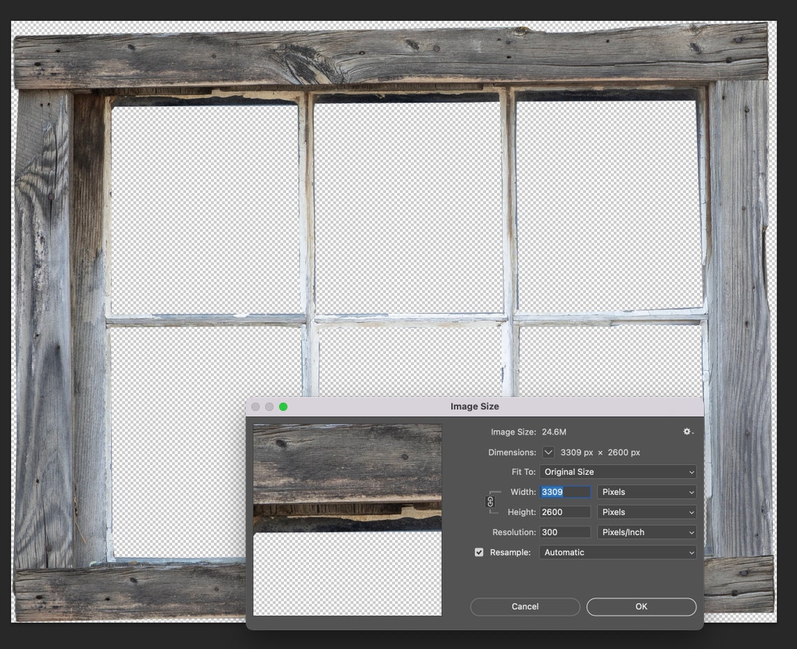The image size is (797, 649).
Task: Open the Resample method dropdown set to Automatic
Action: coord(618,552)
